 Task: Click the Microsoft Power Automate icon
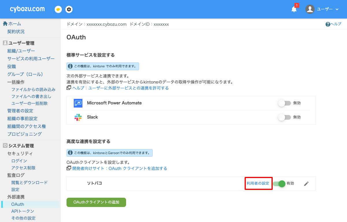[x=78, y=103]
